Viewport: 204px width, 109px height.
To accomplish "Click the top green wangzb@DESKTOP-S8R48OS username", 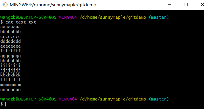I will coord(28,17).
